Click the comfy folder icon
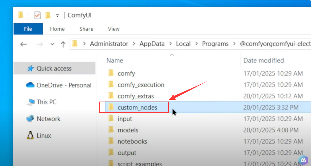 [111, 73]
